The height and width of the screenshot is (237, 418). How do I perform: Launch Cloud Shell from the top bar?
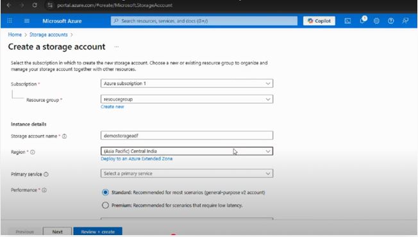tap(347, 20)
